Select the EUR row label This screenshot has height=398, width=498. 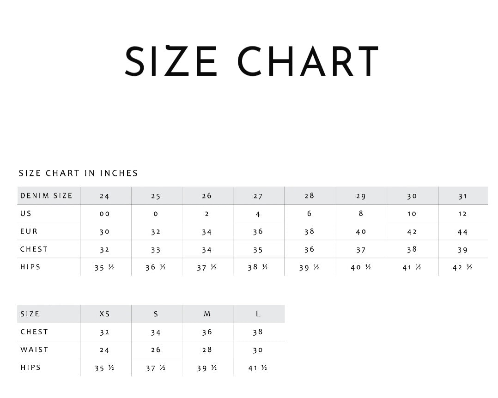coord(29,231)
